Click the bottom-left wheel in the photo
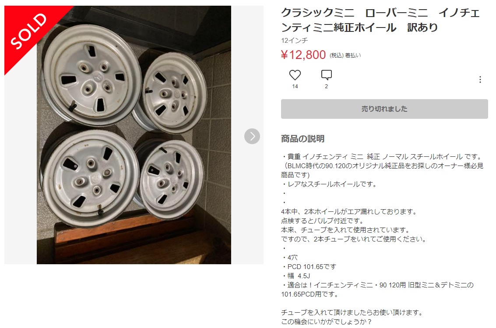Screen dimensions: 496x328 (89, 178)
